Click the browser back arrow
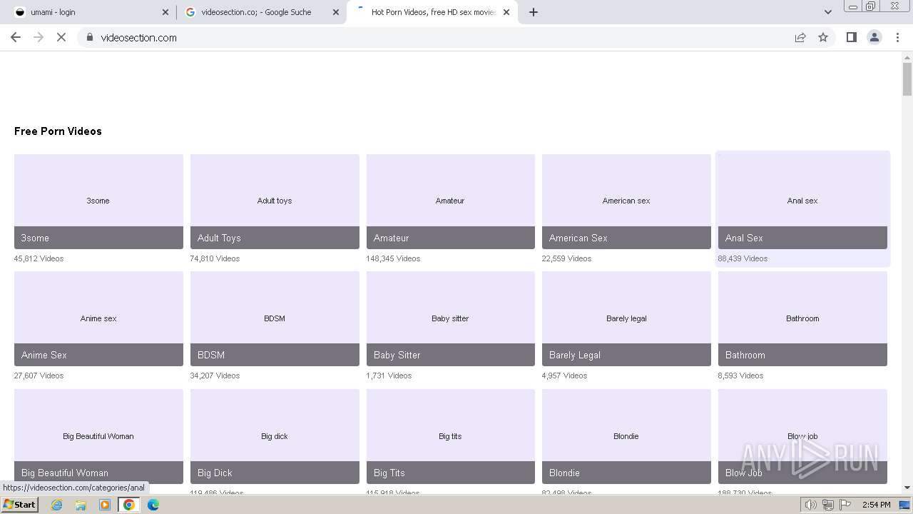Image resolution: width=913 pixels, height=514 pixels. [16, 37]
